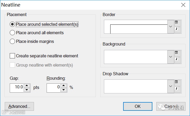This screenshot has height=116, width=190.
Task: Click Background style selector info icon
Action: pyautogui.click(x=177, y=59)
